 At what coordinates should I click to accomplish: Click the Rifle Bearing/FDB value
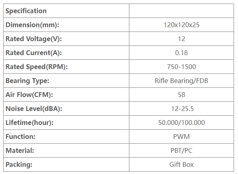point(181,81)
